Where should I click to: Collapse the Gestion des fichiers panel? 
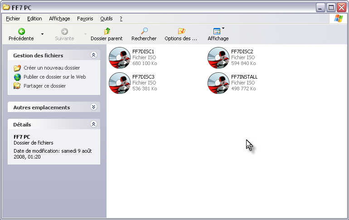pyautogui.click(x=93, y=55)
